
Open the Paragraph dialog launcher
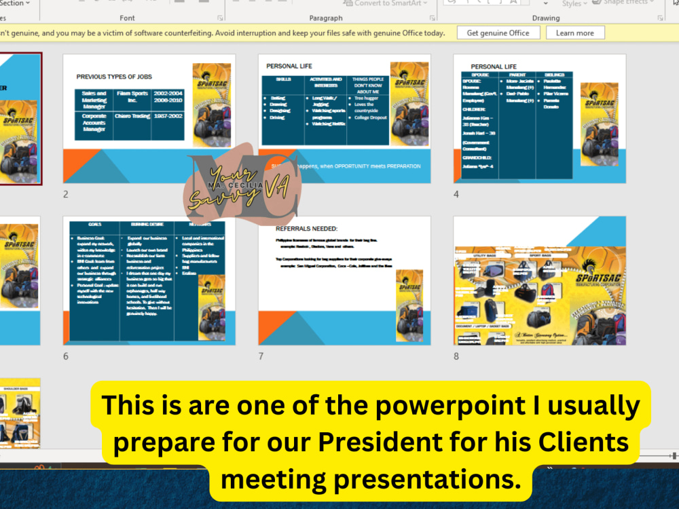point(432,18)
